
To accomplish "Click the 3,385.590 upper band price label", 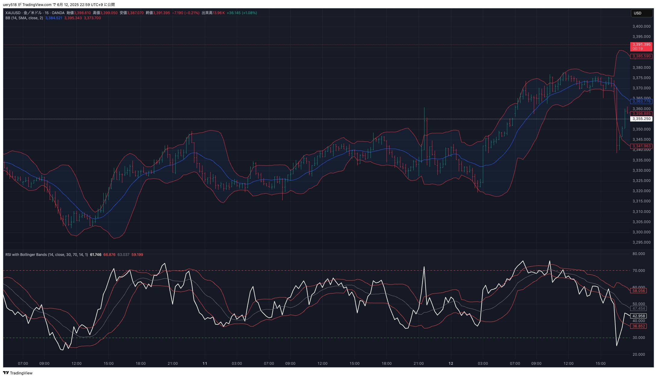I will 641,56.
